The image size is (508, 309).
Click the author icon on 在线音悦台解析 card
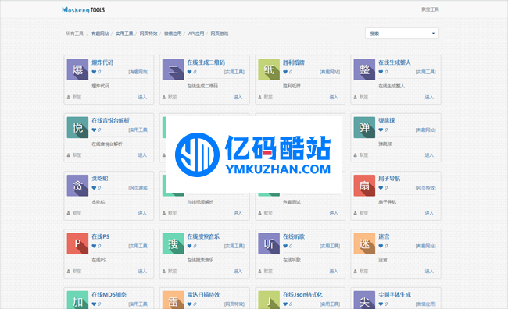coord(68,155)
